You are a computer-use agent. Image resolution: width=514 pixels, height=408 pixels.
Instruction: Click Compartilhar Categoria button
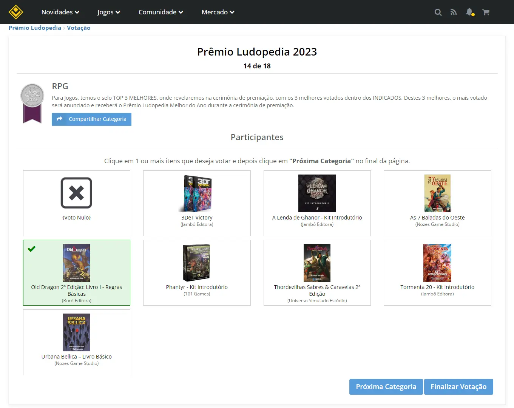click(91, 119)
